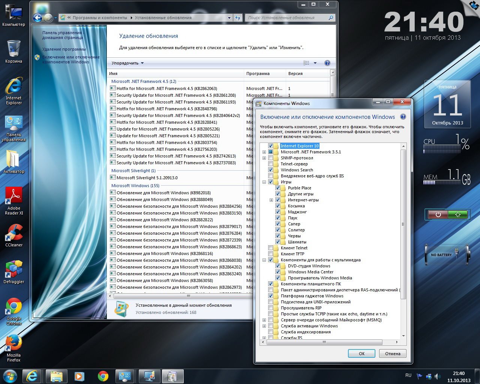Viewport: 480px width, 384px height.
Task: Launch CCleaner desktop shortcut
Action: [13, 235]
